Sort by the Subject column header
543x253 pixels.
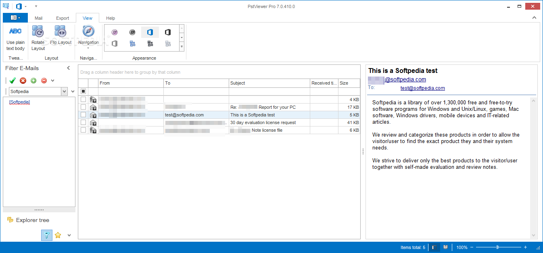[x=269, y=83]
